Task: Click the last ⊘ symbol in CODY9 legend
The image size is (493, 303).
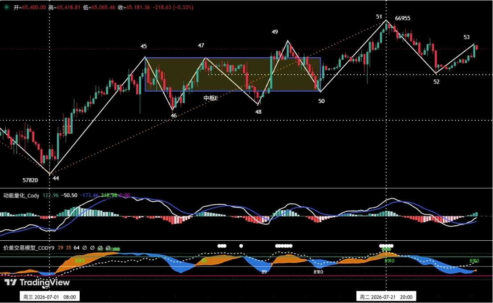Action: 108,248
